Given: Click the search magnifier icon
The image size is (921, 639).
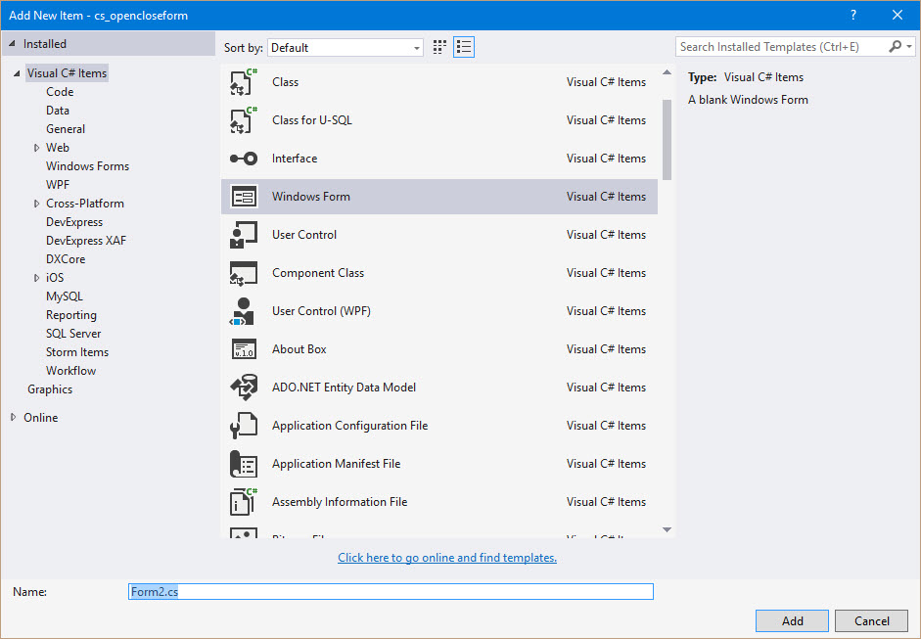Looking at the screenshot, I should tap(897, 46).
